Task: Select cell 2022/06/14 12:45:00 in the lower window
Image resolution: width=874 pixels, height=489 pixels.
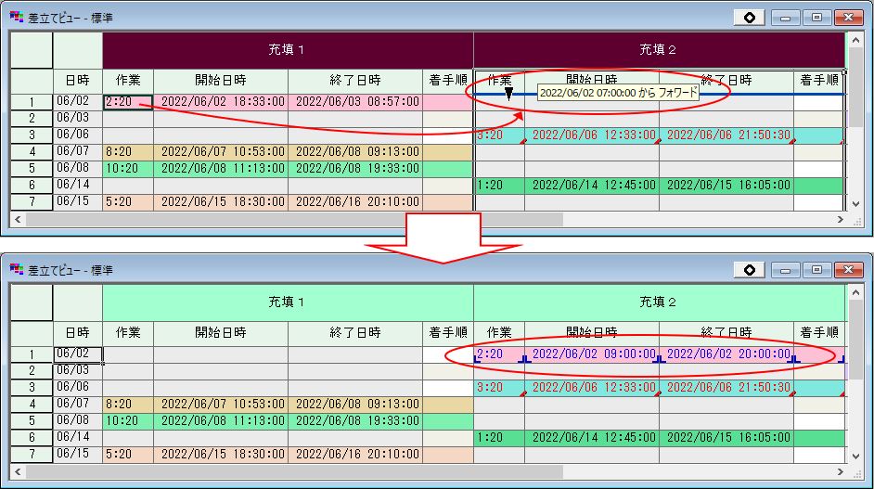Action: coord(592,437)
